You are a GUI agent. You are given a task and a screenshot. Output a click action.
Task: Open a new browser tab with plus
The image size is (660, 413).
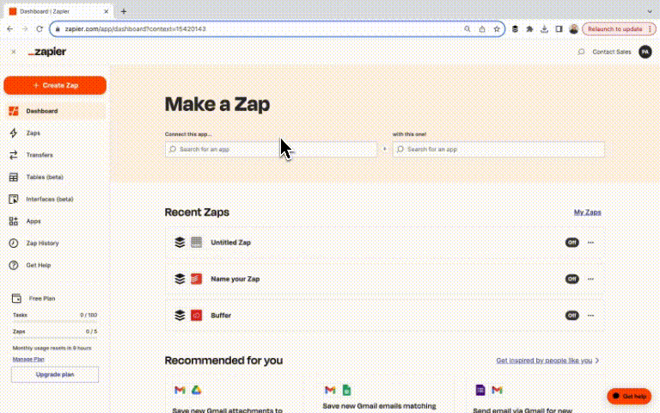coord(124,12)
